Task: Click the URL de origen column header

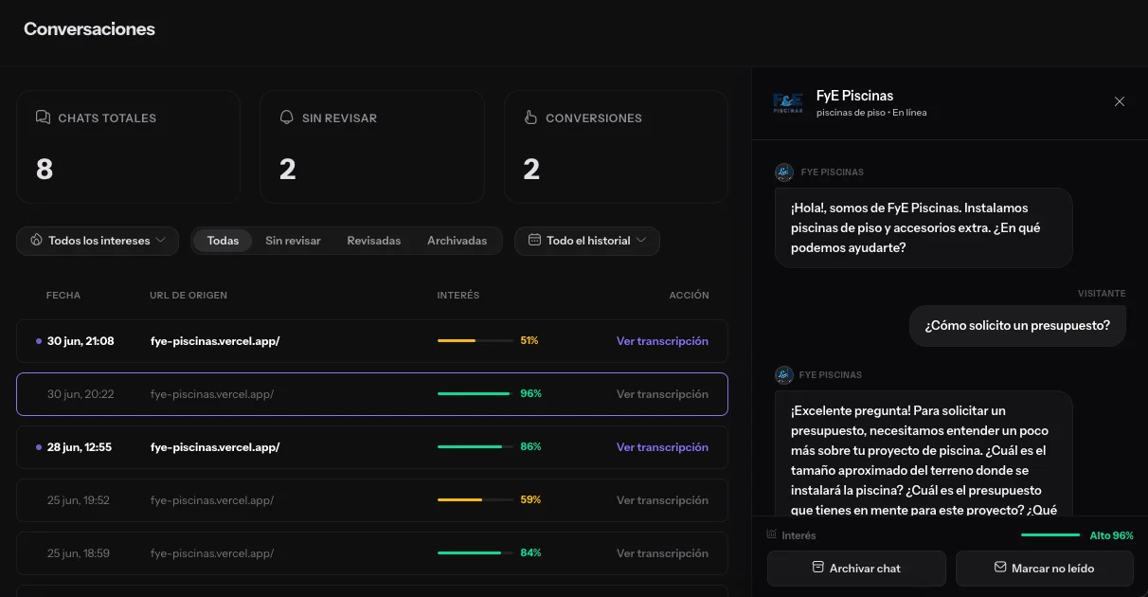Action: pyautogui.click(x=188, y=296)
